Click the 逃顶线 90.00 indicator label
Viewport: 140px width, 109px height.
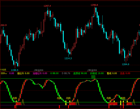80,74
